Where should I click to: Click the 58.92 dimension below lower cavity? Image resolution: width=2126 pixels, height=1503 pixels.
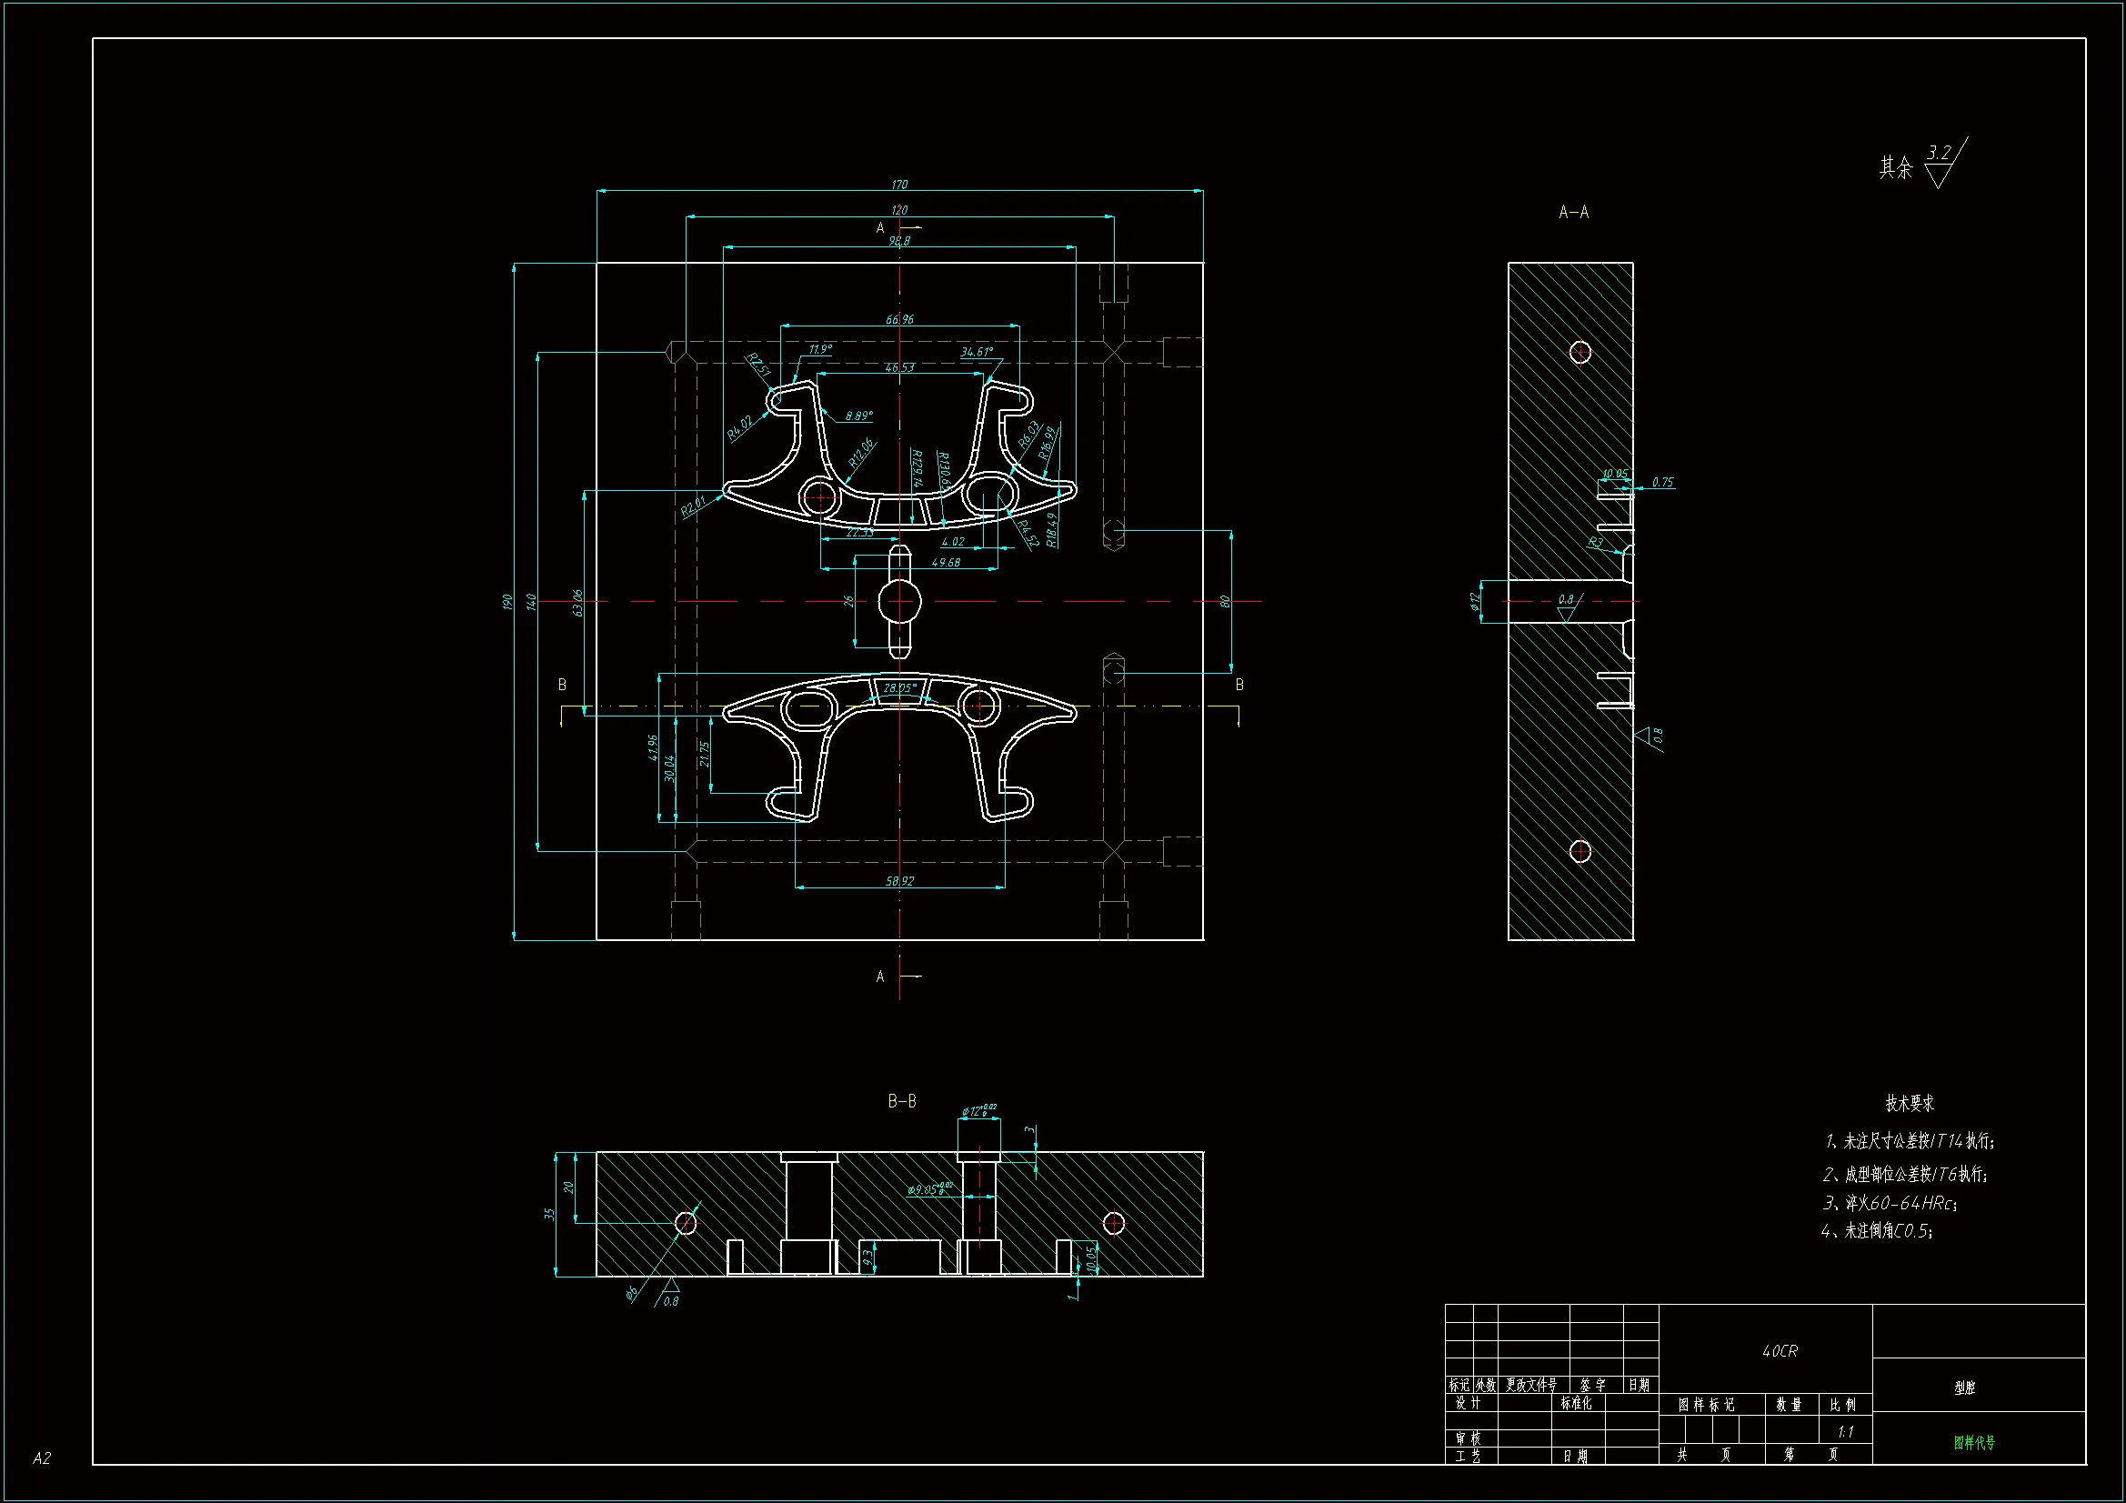tap(899, 881)
